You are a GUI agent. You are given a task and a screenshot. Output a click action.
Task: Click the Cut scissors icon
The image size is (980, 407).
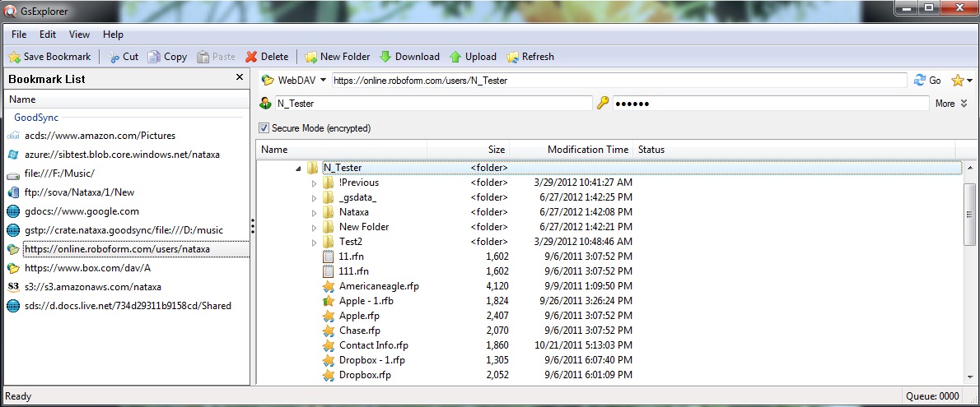pos(114,57)
